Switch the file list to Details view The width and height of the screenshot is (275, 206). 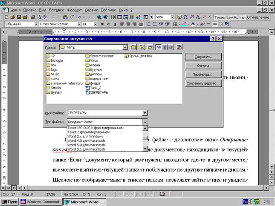165,47
